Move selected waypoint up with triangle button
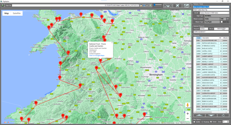The width and height of the screenshot is (231, 125). [x=199, y=115]
